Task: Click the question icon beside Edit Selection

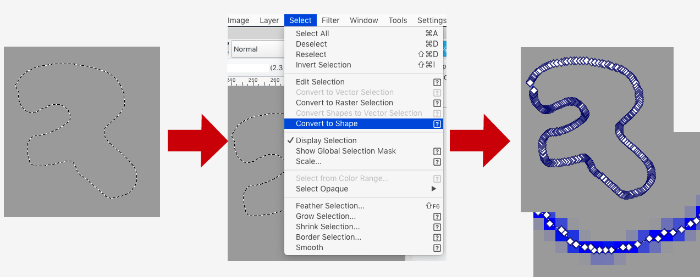Action: pyautogui.click(x=437, y=82)
